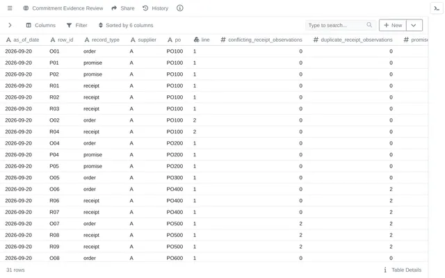Click the 31 rows count
The image size is (445, 278).
click(15, 270)
